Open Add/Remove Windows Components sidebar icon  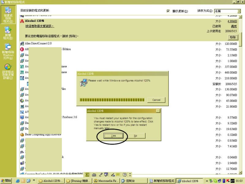coord(8,51)
